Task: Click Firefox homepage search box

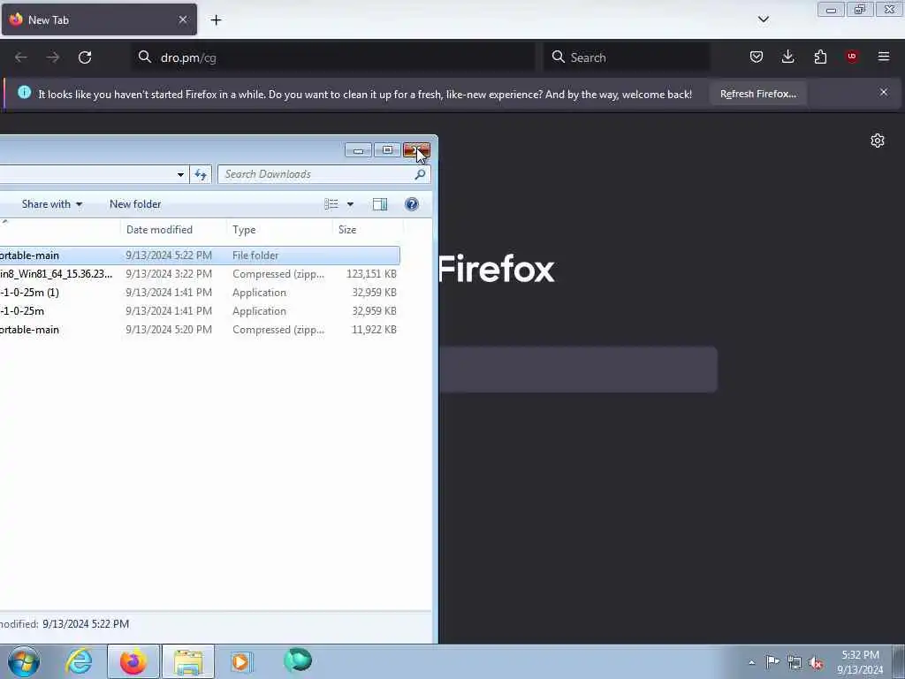Action: [x=578, y=370]
